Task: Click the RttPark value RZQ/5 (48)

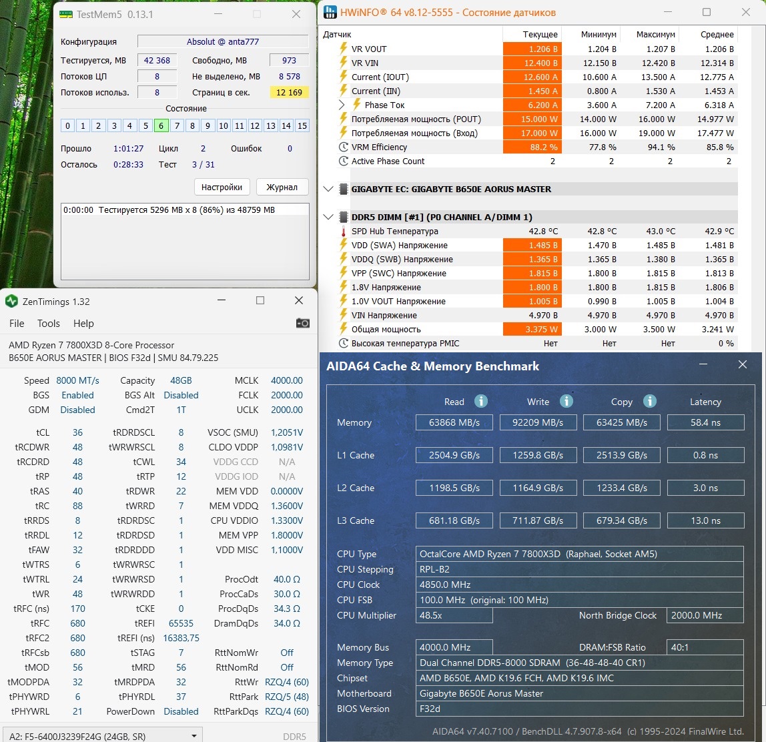Action: pyautogui.click(x=287, y=697)
